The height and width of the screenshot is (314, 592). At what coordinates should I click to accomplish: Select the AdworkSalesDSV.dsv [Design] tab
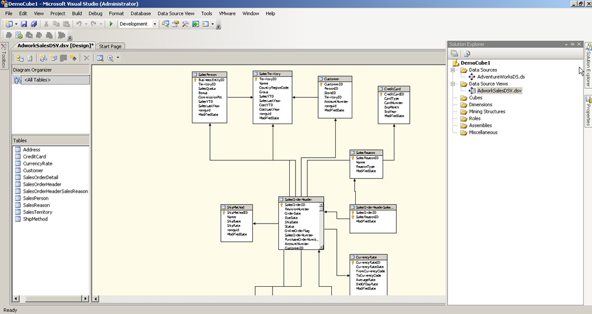(56, 46)
